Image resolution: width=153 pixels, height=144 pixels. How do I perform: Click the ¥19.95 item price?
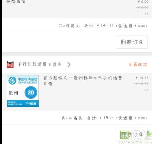tap(142, 78)
